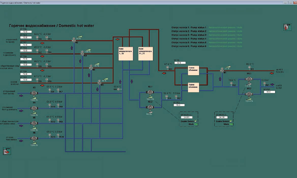The image size is (297, 178).
Task: Click temperature sensor TE12
Action: pos(50,120)
